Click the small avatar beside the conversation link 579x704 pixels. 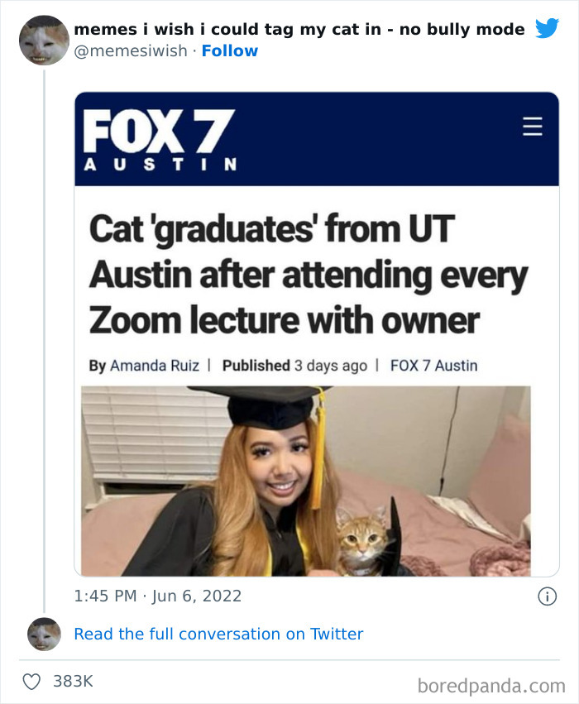[41, 634]
